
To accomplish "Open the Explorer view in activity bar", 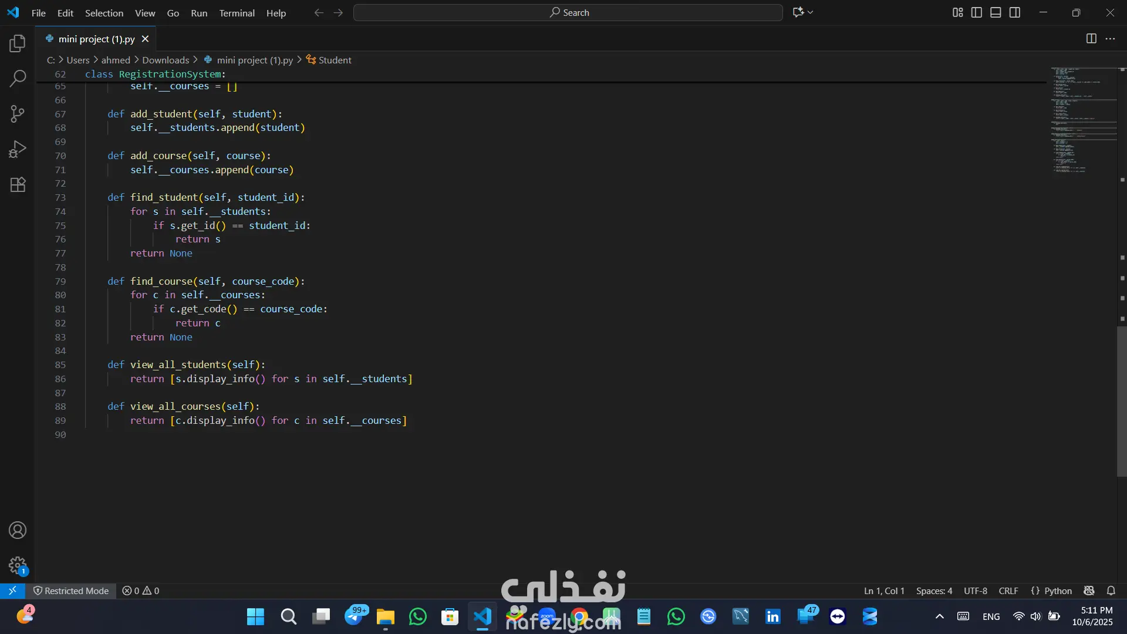I will (18, 43).
